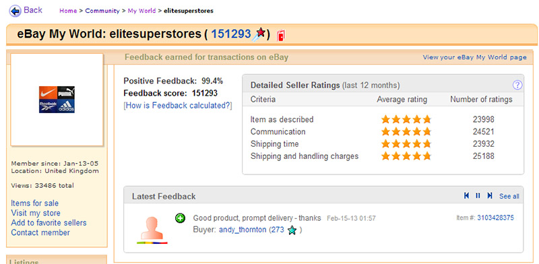Click the Back arrow icon
The height and width of the screenshot is (264, 539).
point(15,11)
